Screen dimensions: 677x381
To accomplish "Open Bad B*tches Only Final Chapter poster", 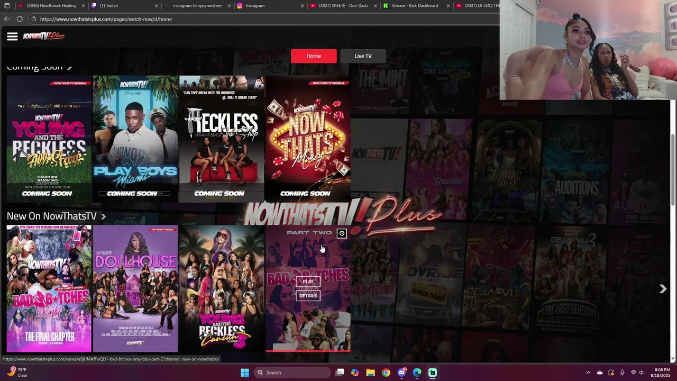I will 49,288.
